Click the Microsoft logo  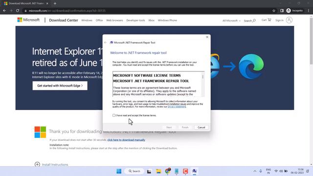pos(28,20)
